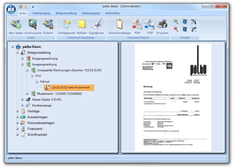Click the Neu laden reload icon

click(x=15, y=25)
